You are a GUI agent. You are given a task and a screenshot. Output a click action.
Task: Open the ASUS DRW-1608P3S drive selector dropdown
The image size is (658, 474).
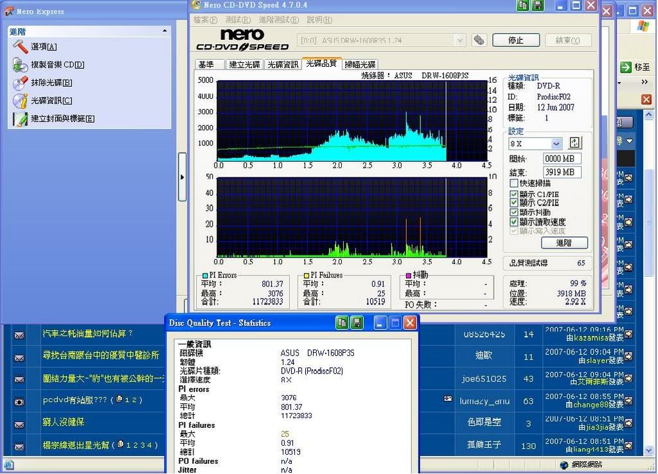point(460,40)
